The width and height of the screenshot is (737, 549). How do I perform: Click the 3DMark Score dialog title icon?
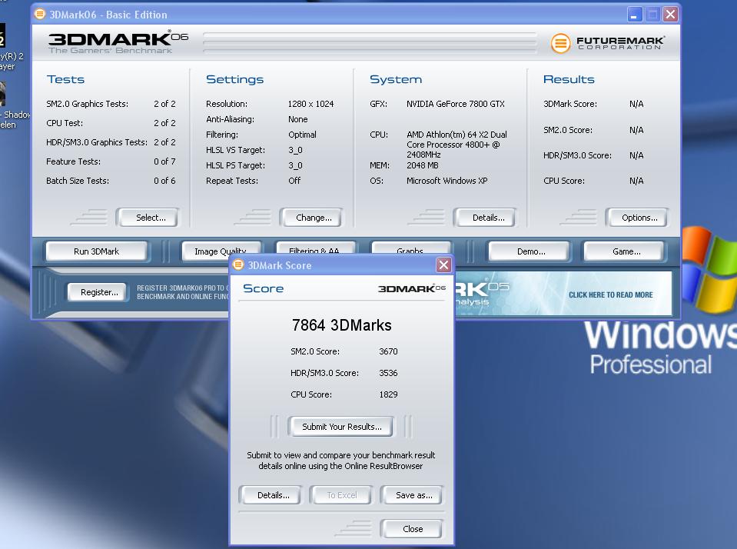[239, 265]
